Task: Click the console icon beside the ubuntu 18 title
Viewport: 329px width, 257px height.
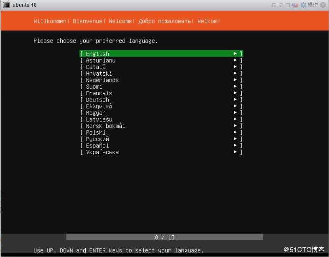Action: 6,5
